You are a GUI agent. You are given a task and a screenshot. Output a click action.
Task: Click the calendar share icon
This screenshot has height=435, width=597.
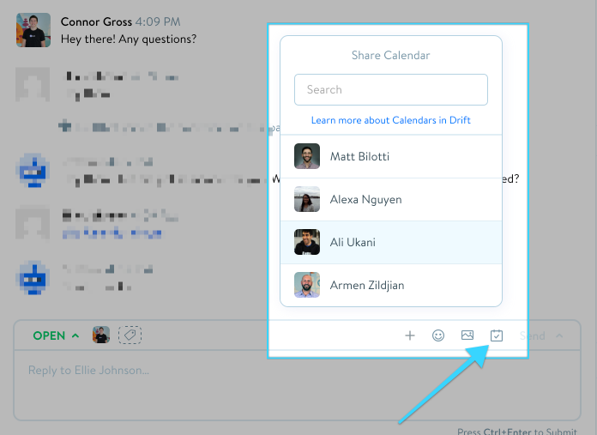[496, 335]
